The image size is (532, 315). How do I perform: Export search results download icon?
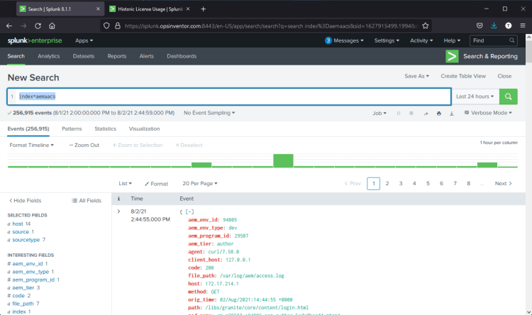click(452, 114)
